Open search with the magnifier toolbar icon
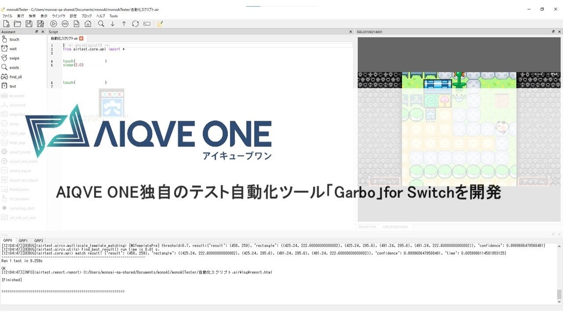Image resolution: width=563 pixels, height=317 pixels. pos(101,24)
